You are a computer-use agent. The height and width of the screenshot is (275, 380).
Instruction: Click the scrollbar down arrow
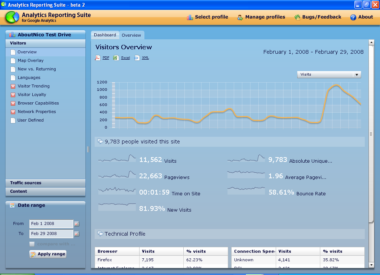click(x=371, y=265)
